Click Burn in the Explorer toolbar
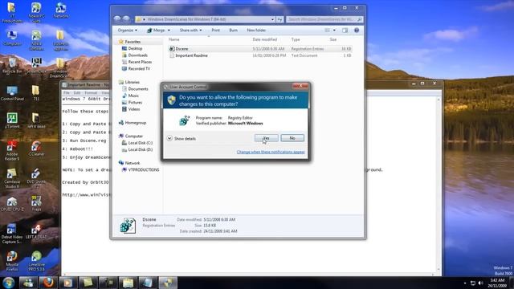This screenshot has height=289, width=514. 234,31
